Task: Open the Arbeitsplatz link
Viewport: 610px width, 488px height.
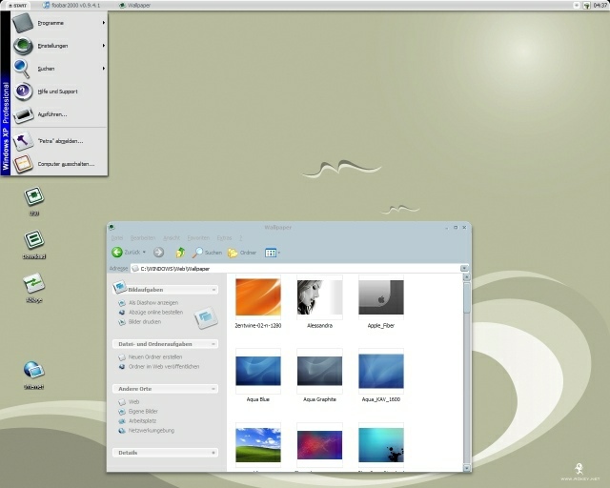Action: (x=142, y=421)
